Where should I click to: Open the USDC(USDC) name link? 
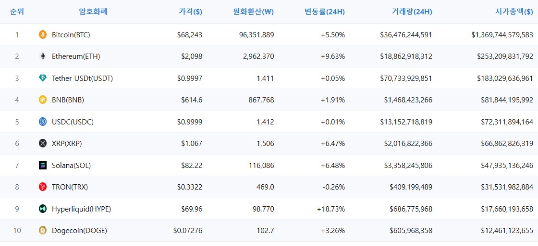(x=73, y=122)
